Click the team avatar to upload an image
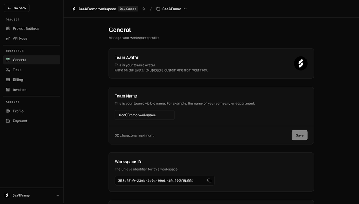This screenshot has width=359, height=204. click(x=301, y=63)
